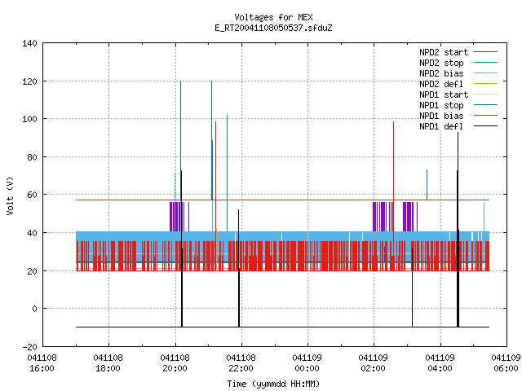This screenshot has height=391, width=522.
Task: Click the light blue NPD2 bias legend line
Action: coord(485,73)
